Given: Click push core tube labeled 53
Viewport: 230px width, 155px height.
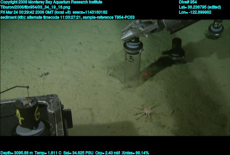Looking at the screenshot, I should [133, 64].
